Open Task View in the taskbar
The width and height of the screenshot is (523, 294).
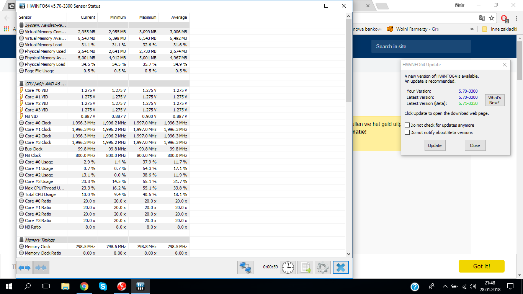pos(46,286)
